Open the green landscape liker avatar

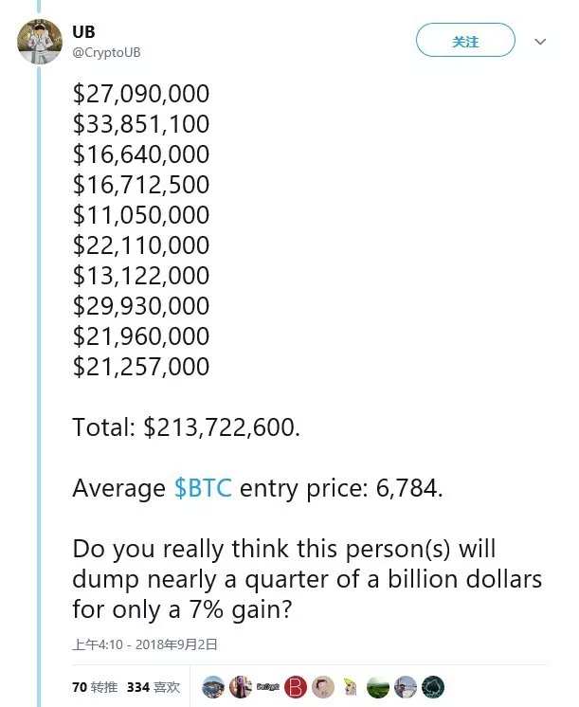[x=378, y=687]
